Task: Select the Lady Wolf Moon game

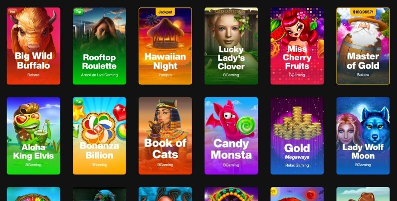Action: point(363,136)
